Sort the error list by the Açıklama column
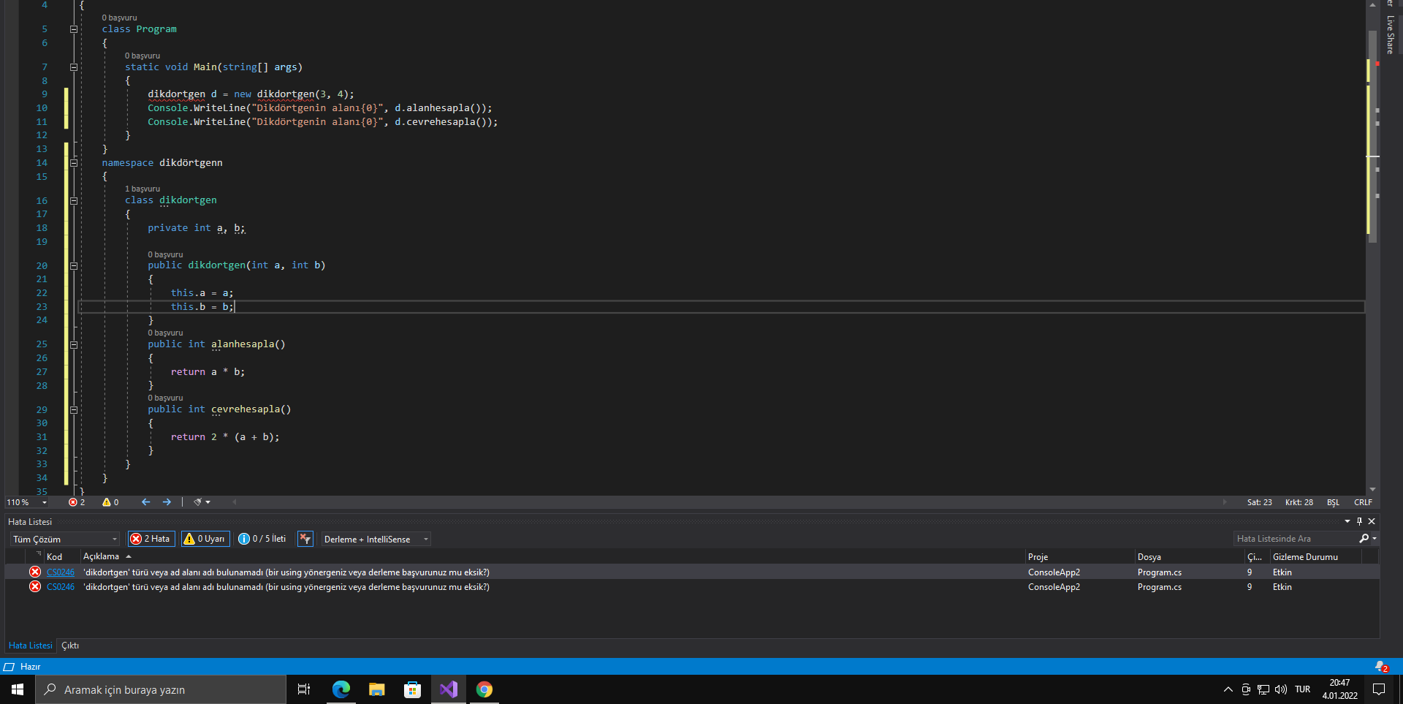Image resolution: width=1403 pixels, height=704 pixels. click(x=101, y=556)
